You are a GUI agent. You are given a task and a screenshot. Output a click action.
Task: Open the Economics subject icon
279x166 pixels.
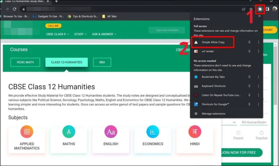coord(153,132)
